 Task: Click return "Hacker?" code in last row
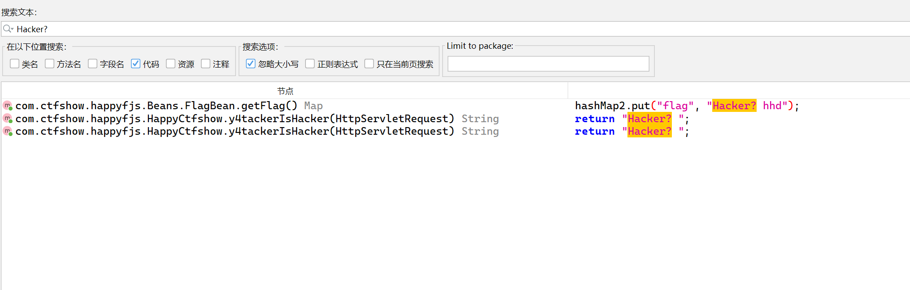pyautogui.click(x=631, y=132)
